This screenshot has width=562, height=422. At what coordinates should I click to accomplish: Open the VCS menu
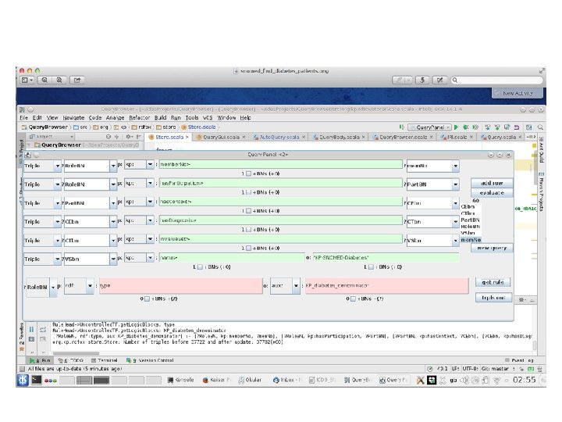point(208,118)
